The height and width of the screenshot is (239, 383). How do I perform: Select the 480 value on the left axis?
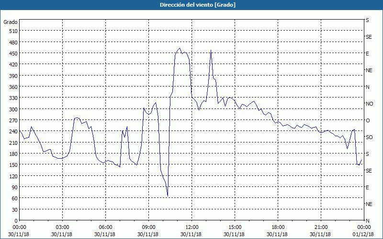pyautogui.click(x=14, y=42)
